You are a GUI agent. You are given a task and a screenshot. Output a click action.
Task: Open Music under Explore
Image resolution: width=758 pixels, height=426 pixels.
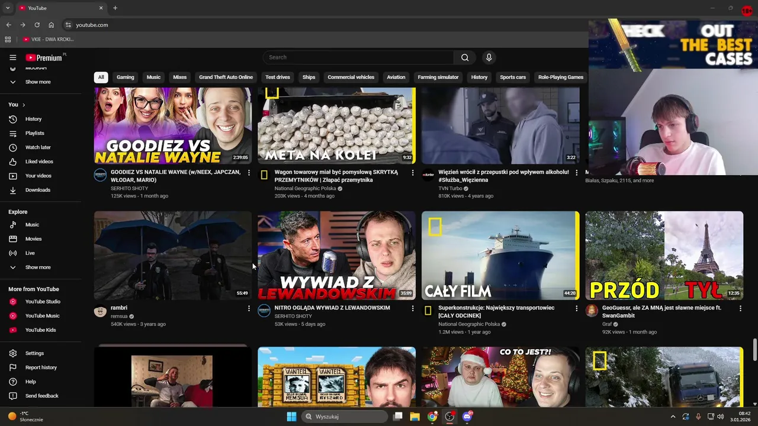pyautogui.click(x=32, y=225)
